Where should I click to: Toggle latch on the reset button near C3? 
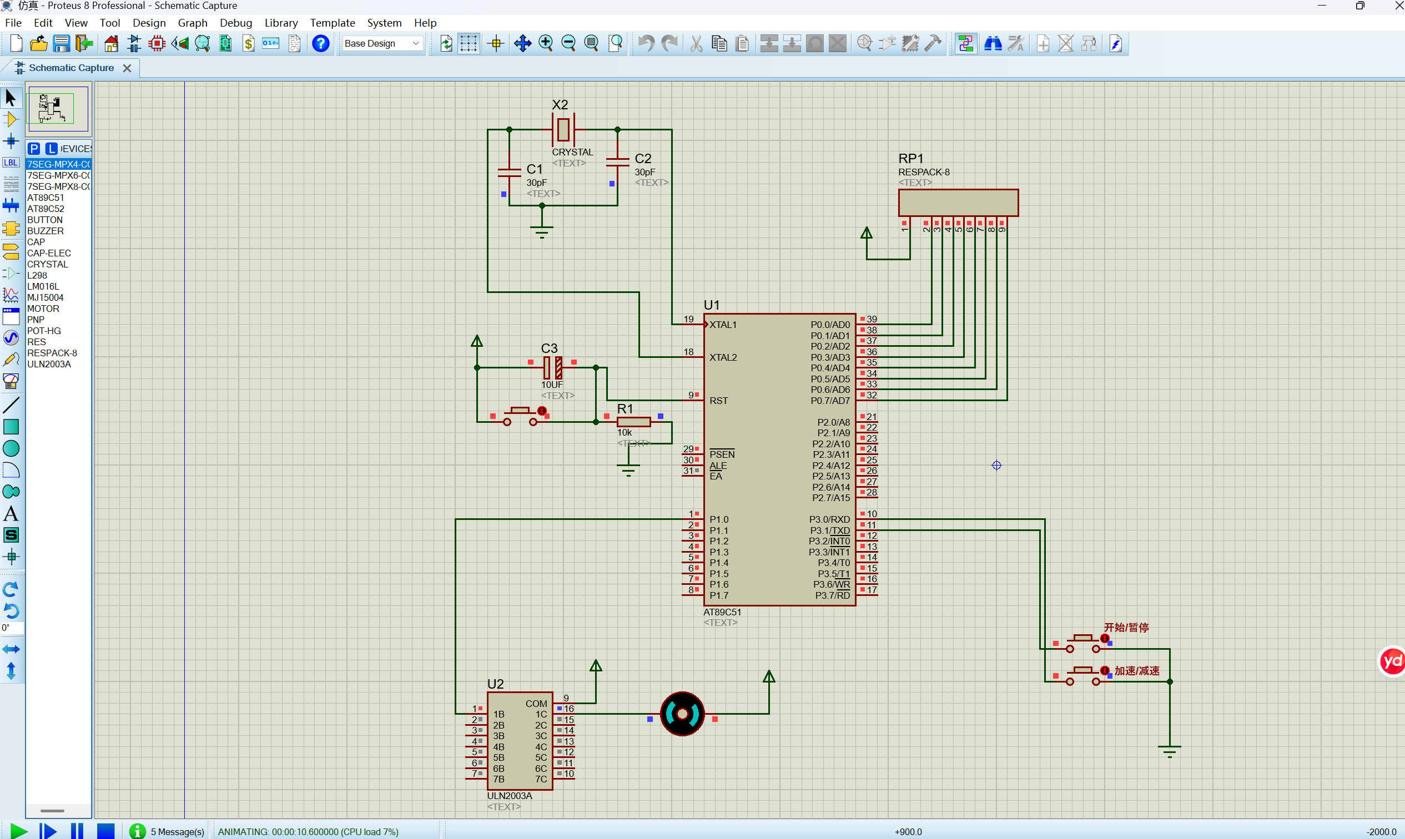tap(542, 411)
